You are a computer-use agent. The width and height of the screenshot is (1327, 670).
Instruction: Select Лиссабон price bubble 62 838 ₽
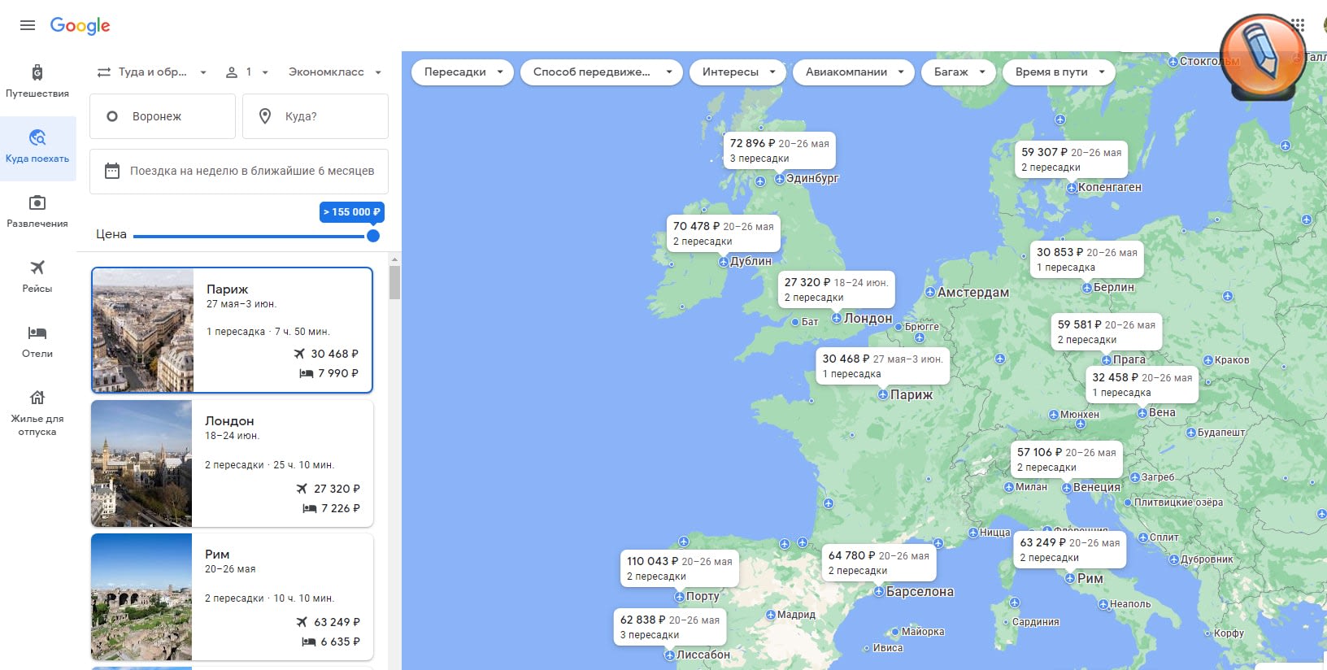pos(670,627)
